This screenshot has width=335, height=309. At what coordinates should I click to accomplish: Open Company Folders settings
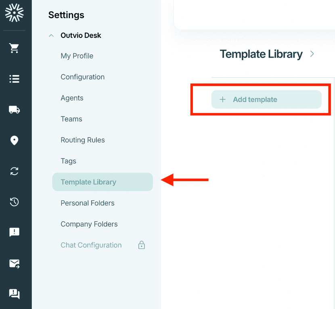[x=89, y=224]
